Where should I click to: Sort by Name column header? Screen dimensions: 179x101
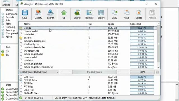pos(55,24)
